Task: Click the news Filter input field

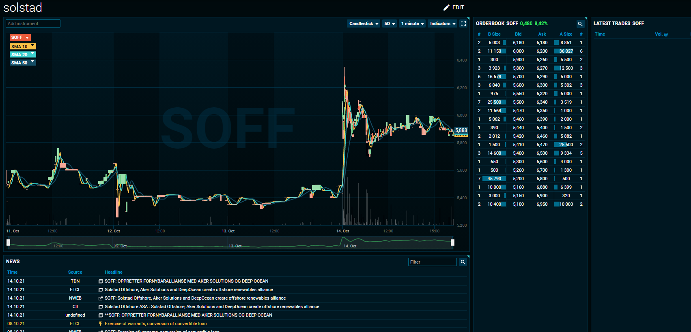Action: click(x=432, y=262)
